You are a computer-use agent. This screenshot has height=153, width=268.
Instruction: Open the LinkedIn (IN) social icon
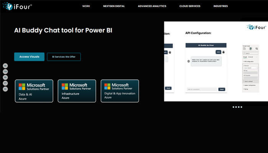5,66
